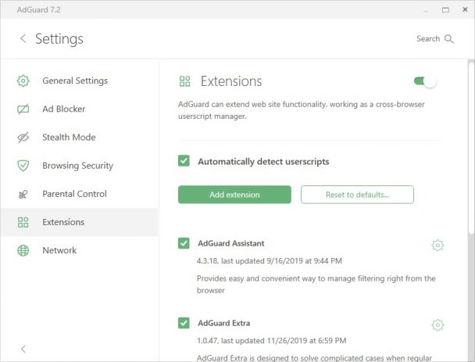Close the AdGuard window
The height and width of the screenshot is (362, 475).
point(465,9)
